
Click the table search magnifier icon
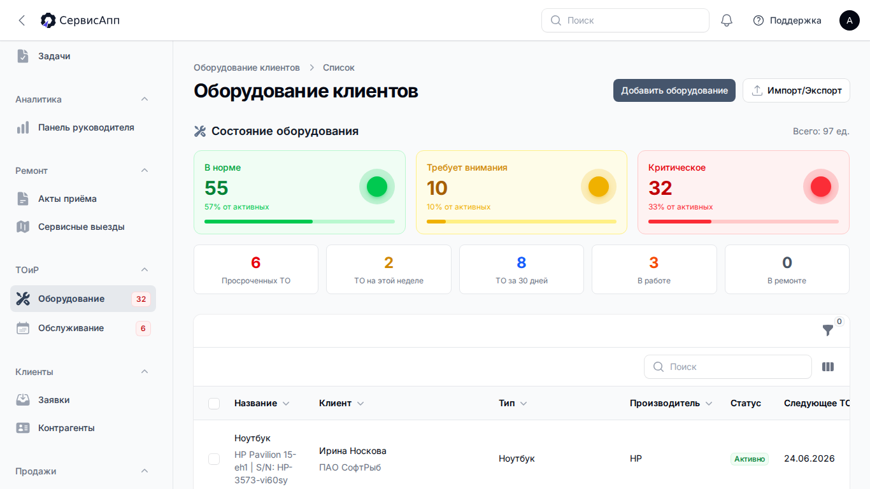[x=659, y=367]
